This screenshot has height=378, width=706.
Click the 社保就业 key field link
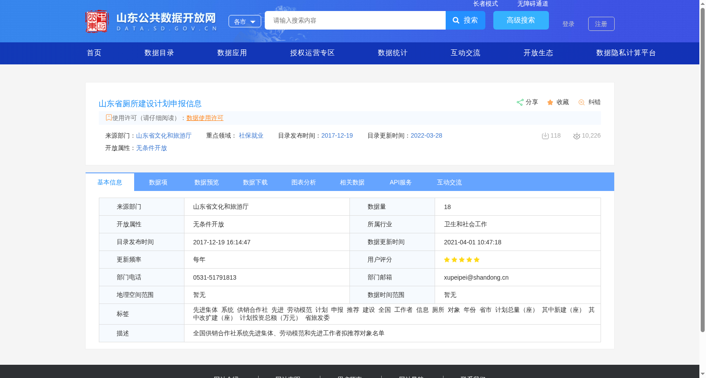tap(251, 135)
